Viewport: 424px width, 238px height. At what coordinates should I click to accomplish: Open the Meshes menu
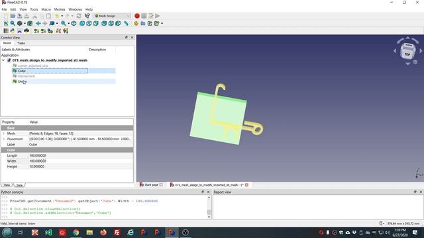click(x=60, y=9)
